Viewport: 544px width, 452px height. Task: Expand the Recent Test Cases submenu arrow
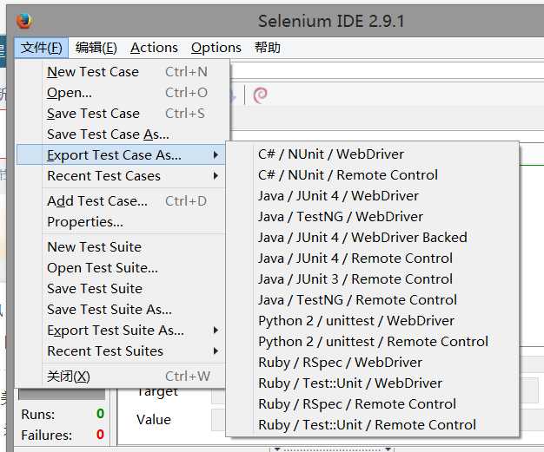tap(216, 176)
